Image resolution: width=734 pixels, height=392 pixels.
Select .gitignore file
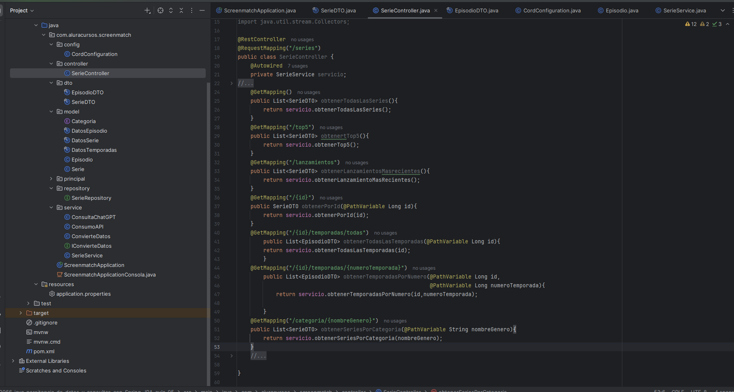tap(45, 322)
